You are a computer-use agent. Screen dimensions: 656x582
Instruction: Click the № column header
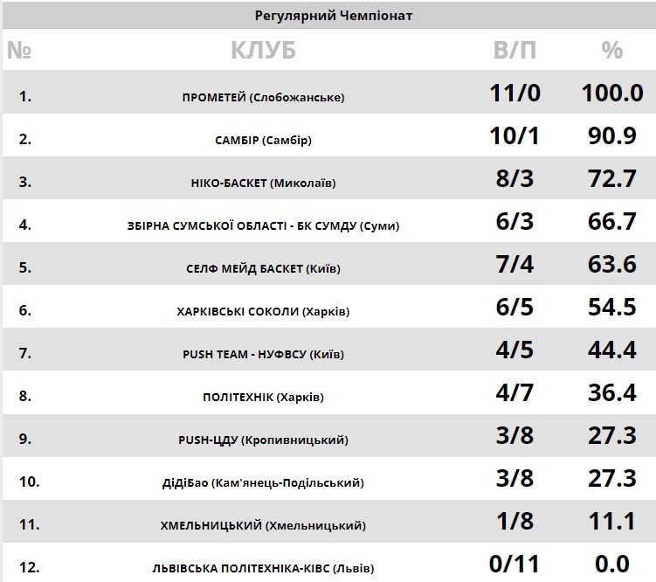click(x=19, y=51)
